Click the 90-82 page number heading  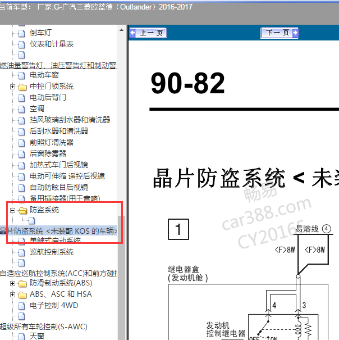188,83
